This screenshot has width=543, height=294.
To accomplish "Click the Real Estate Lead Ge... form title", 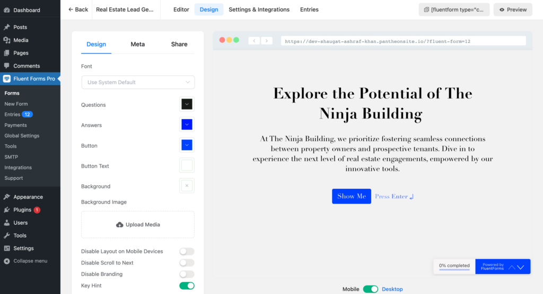I will coord(125,10).
